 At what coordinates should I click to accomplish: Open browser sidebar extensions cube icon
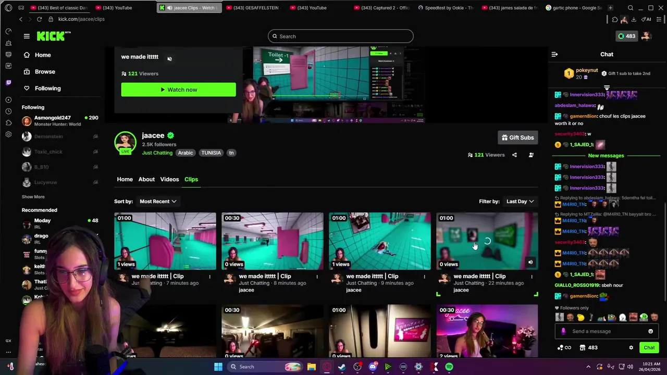[8, 122]
